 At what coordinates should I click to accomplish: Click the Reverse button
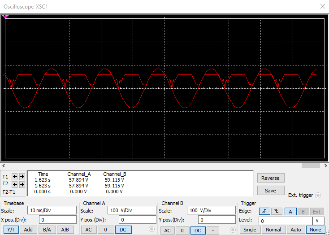[270, 178]
